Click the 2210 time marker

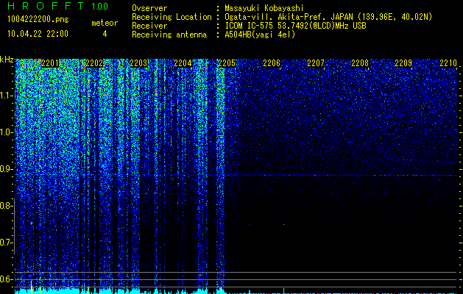(x=448, y=63)
